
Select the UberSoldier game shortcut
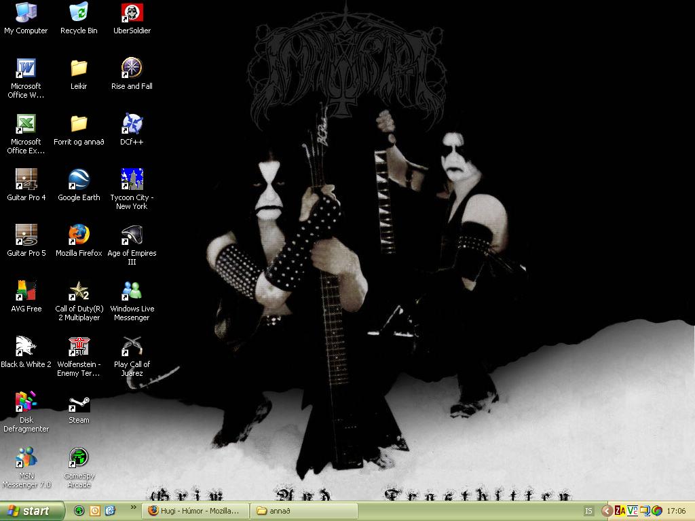pos(132,18)
